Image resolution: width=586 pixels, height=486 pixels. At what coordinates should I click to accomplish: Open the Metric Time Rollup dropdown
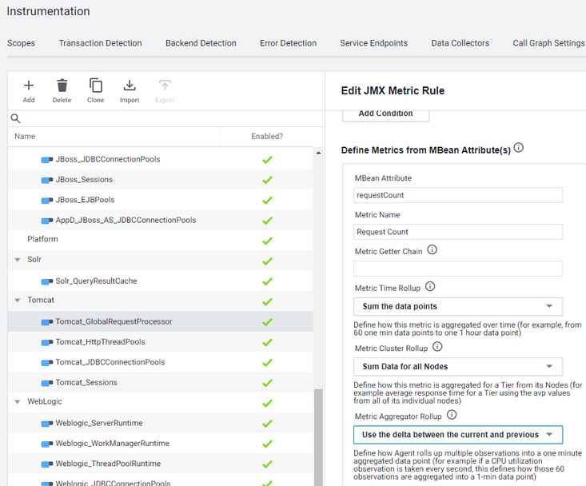coord(457,306)
